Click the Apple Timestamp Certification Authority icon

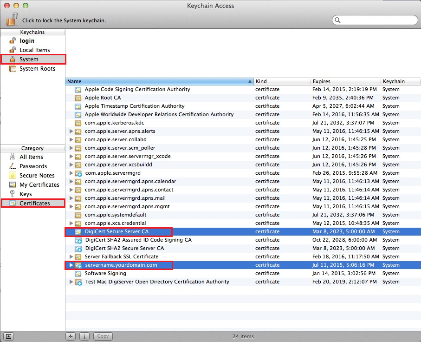[x=78, y=106]
